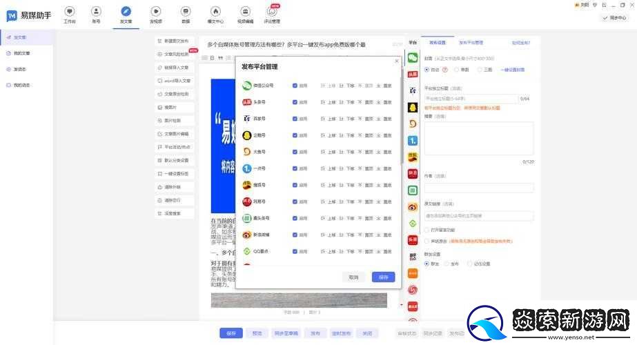Uncheck 启用 for 企鹅号
Viewport: 637px width, 345px height.
coord(295,135)
